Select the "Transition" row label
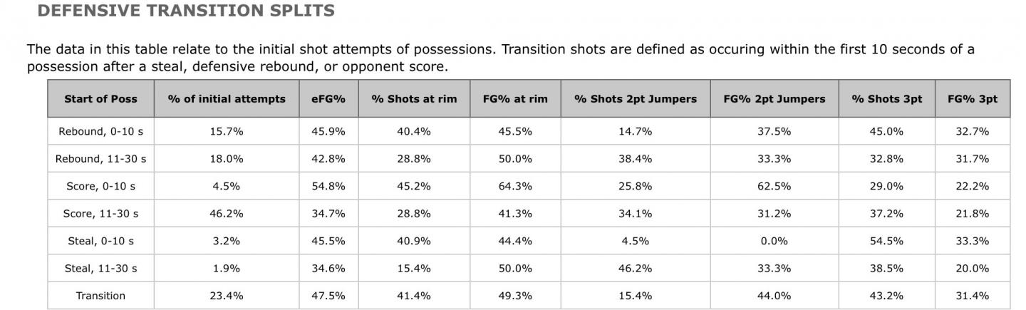 pyautogui.click(x=100, y=296)
